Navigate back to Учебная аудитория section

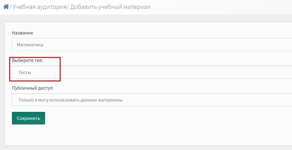tap(39, 7)
